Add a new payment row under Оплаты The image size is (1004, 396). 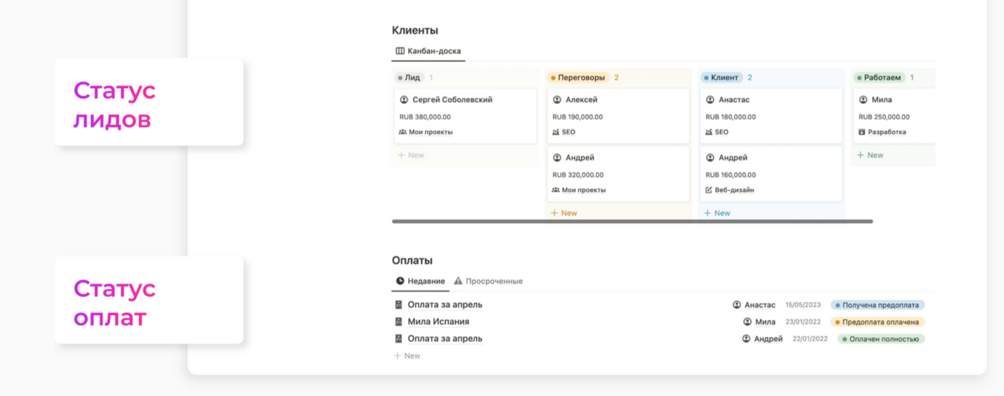tap(407, 356)
